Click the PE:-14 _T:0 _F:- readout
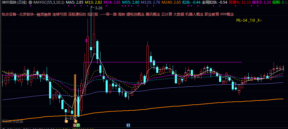 (x=249, y=20)
